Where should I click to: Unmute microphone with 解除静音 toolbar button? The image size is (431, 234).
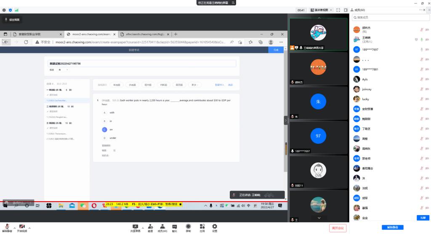click(7, 226)
